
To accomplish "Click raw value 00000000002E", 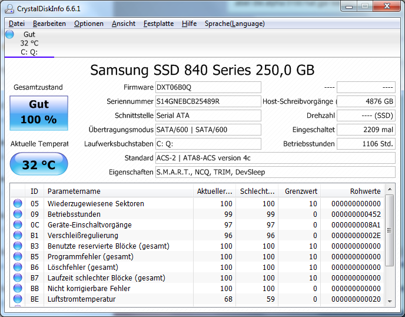I will click(356, 235).
